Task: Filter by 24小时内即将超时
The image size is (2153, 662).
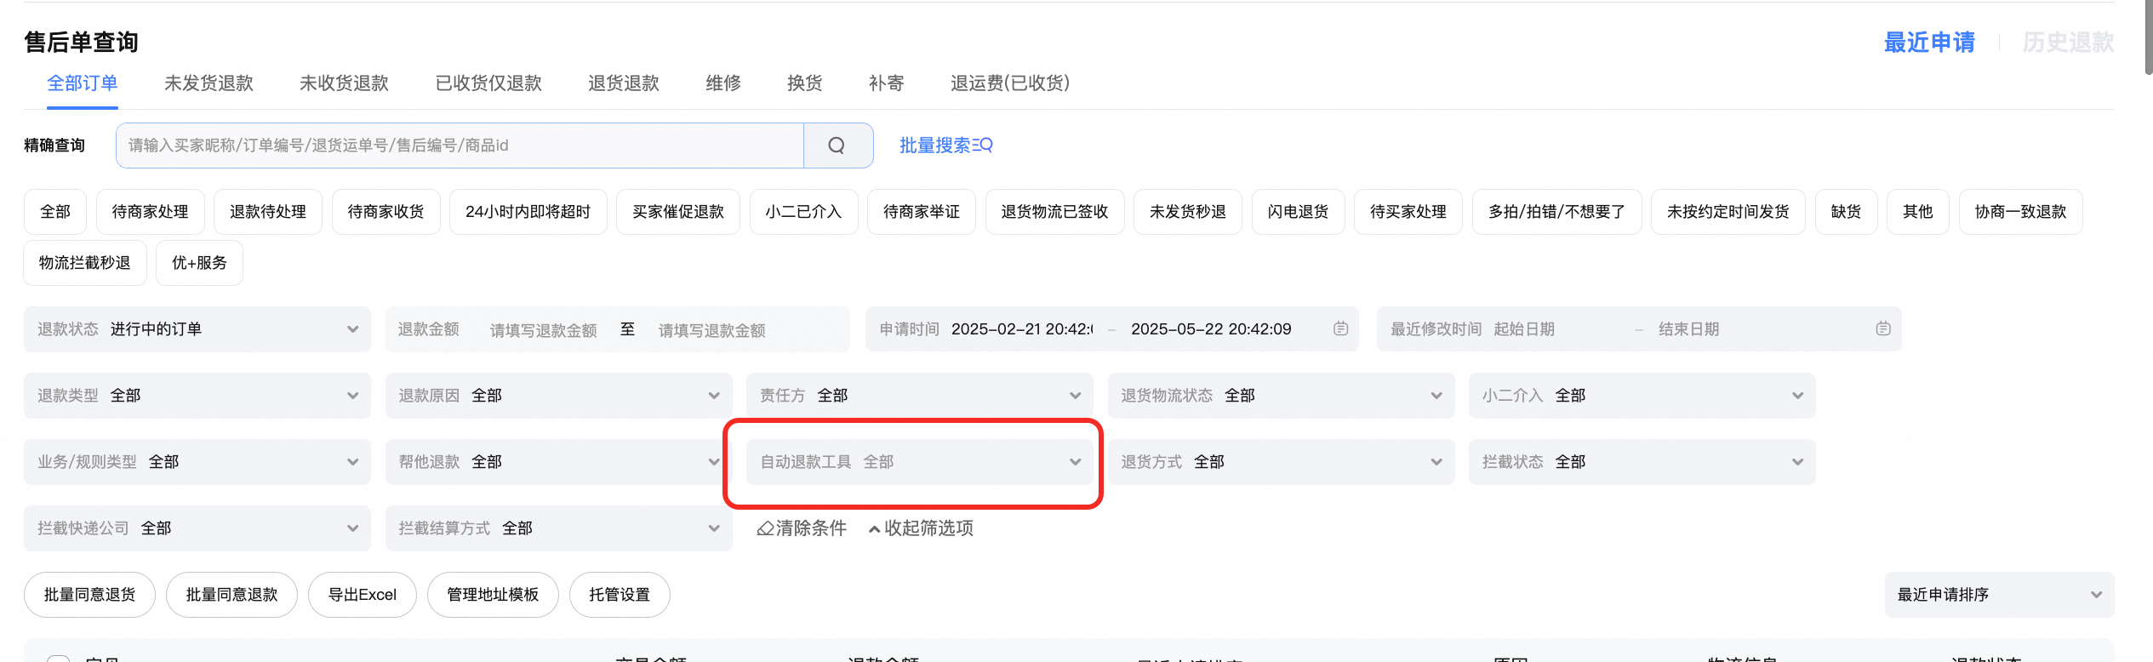Action: (528, 212)
